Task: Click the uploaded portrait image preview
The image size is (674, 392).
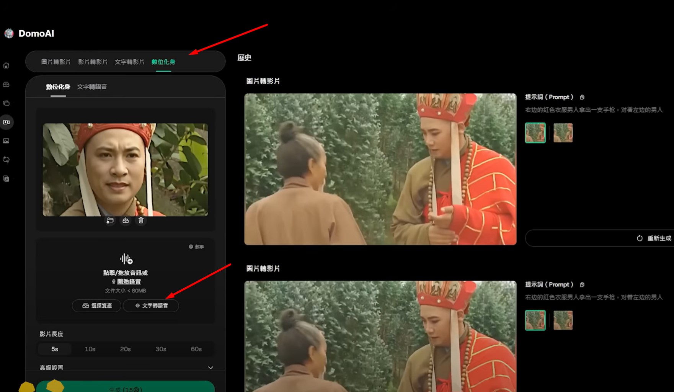Action: [126, 170]
